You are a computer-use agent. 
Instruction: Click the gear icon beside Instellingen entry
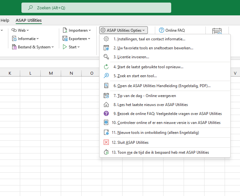tap(106, 39)
